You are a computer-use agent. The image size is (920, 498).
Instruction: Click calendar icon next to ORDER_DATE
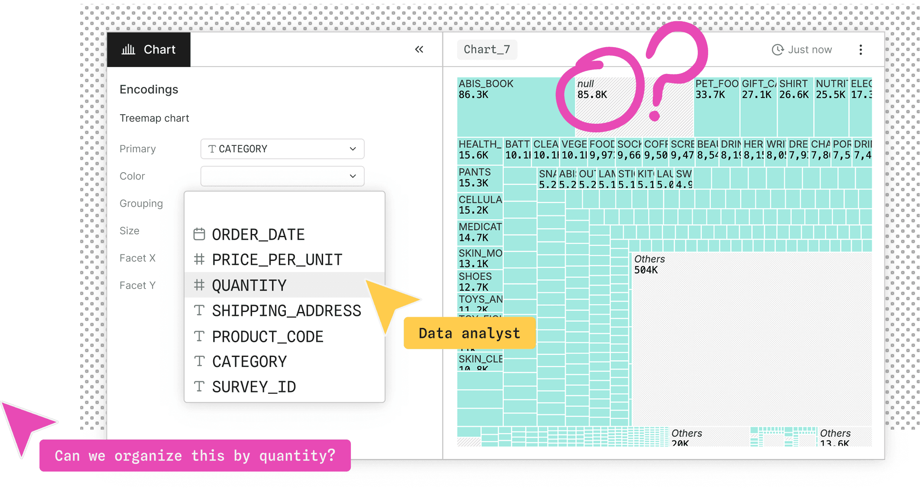pos(199,234)
